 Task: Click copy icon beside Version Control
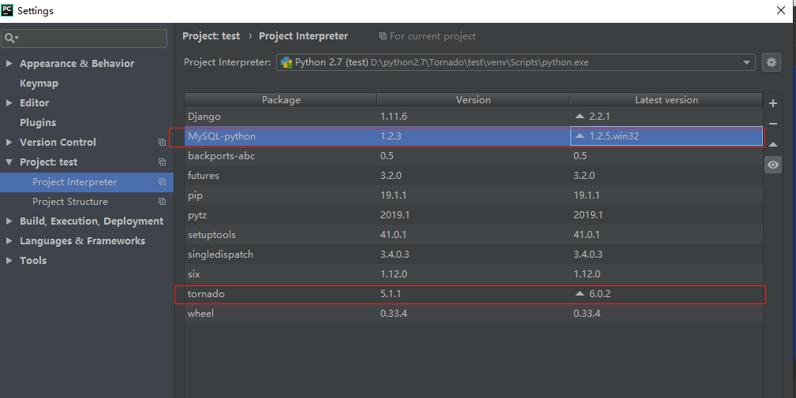162,143
